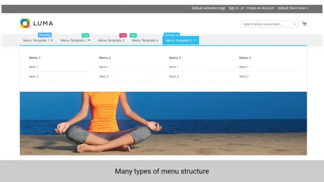Click the Sign In link
Viewport: 324px width, 182px height.
click(x=234, y=8)
